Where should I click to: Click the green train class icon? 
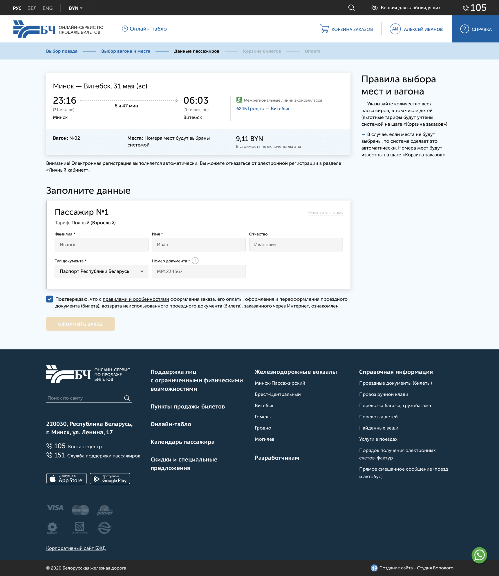(239, 100)
